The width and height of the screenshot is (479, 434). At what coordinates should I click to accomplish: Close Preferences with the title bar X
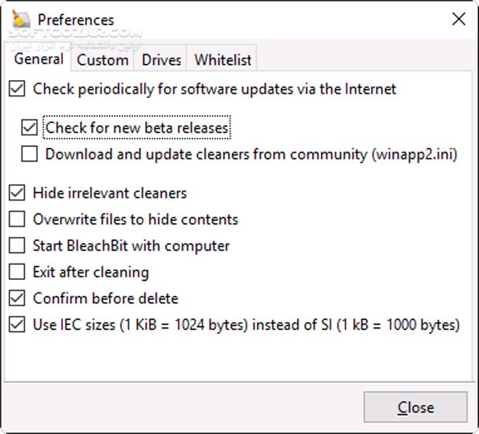pyautogui.click(x=458, y=19)
